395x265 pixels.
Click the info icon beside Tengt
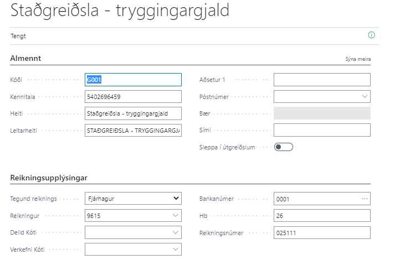click(371, 35)
